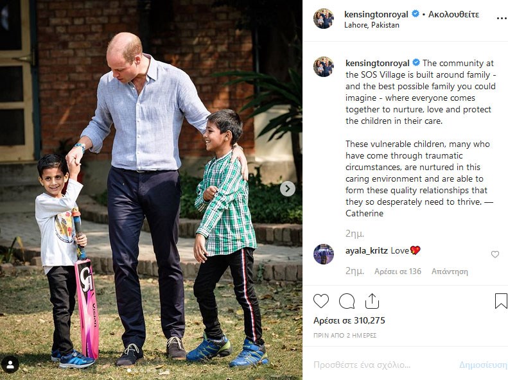View who liked the comment, Αρέσει σε 136
This screenshot has width=508, height=380.
(x=398, y=272)
